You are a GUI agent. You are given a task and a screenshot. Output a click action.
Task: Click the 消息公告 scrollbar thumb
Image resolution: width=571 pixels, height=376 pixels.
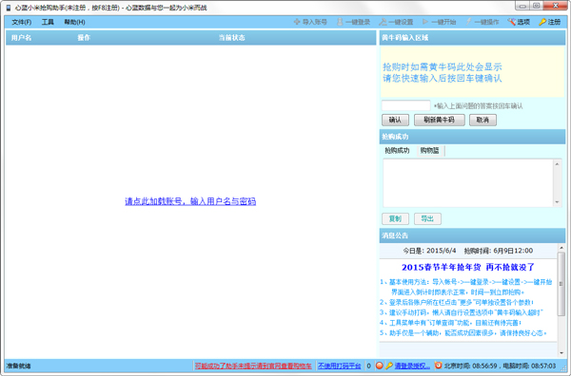(561, 284)
